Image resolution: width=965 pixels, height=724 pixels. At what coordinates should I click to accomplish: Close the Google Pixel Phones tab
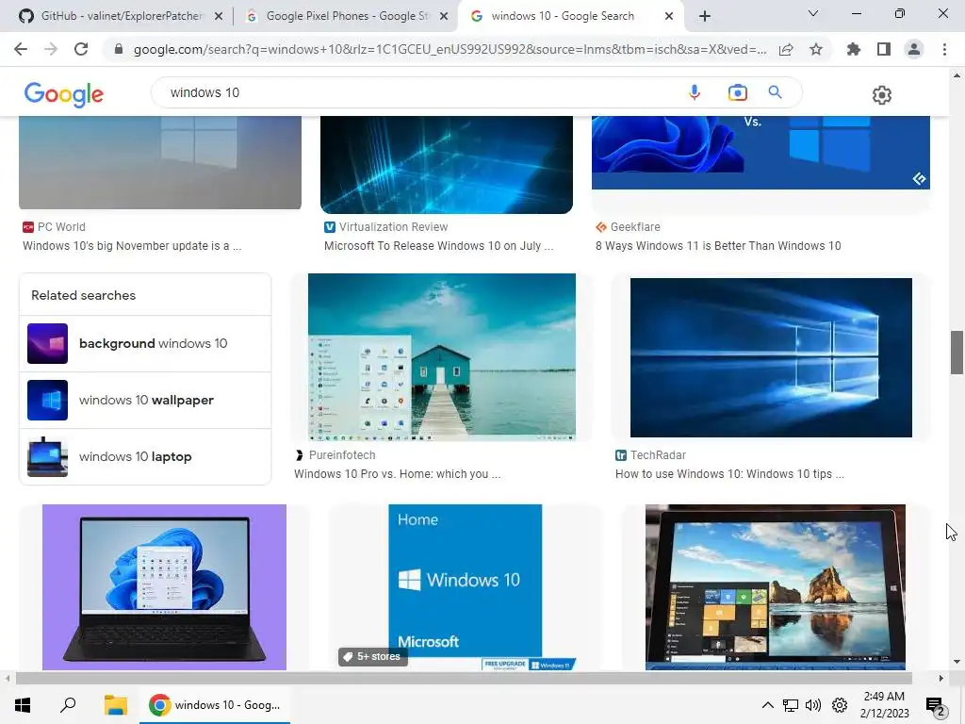point(444,17)
